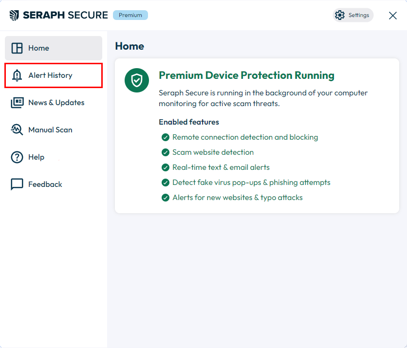407x348 pixels.
Task: Click Premium Device Protection Running heading
Action: [246, 75]
